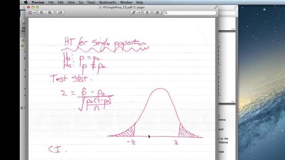Click the PDF document icon in title bar
The height and width of the screenshot is (160, 285).
coord(100,8)
